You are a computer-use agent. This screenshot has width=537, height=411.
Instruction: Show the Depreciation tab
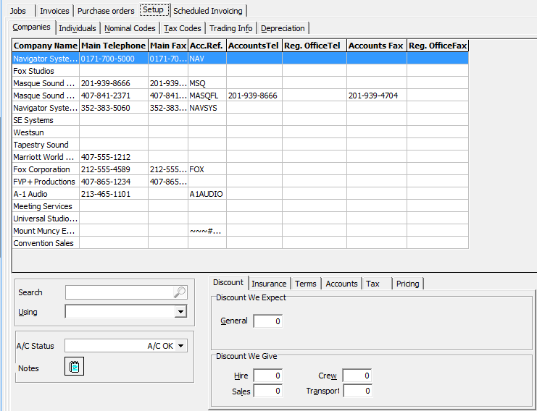pyautogui.click(x=283, y=28)
